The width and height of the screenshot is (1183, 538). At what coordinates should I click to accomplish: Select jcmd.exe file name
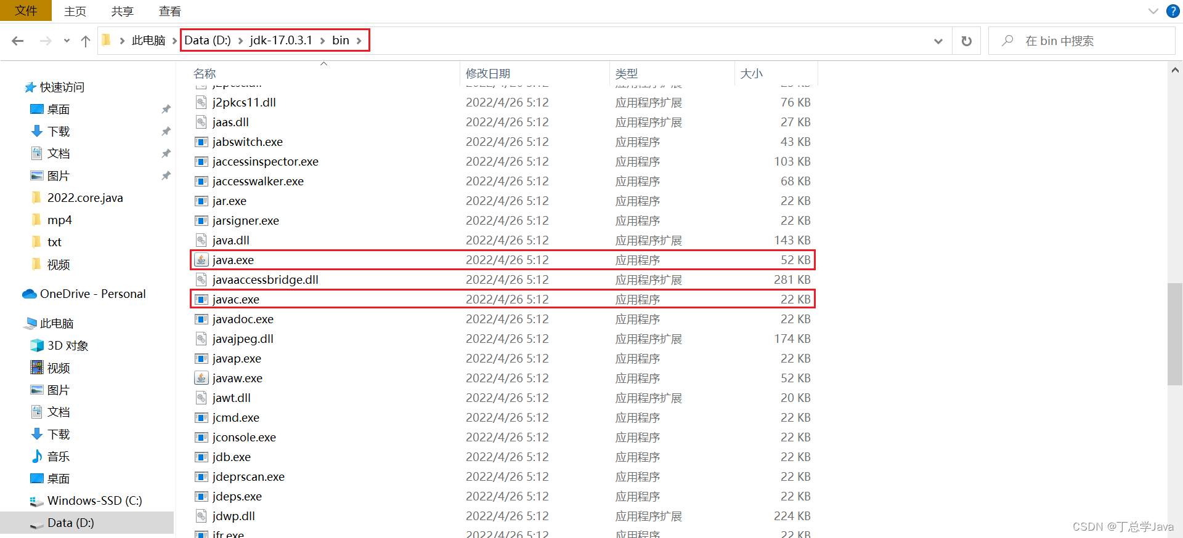[x=236, y=417]
